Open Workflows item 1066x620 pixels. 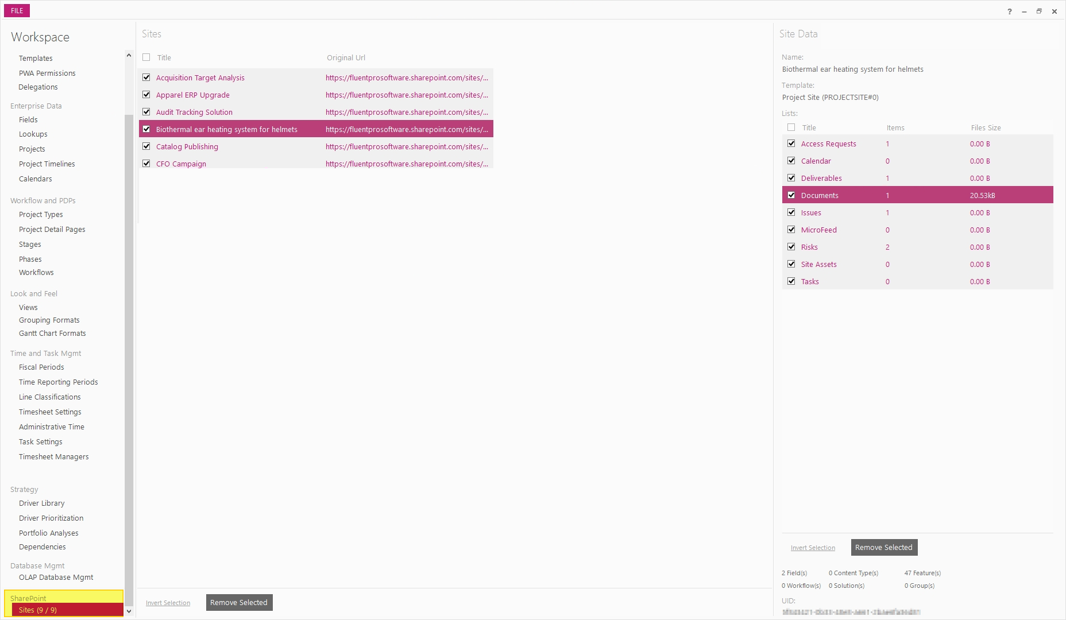36,272
